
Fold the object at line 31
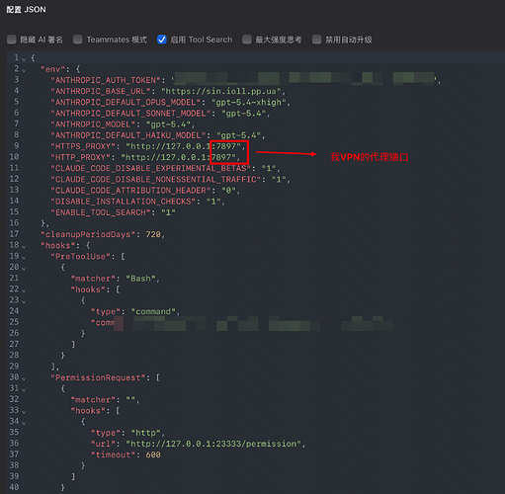(24, 390)
